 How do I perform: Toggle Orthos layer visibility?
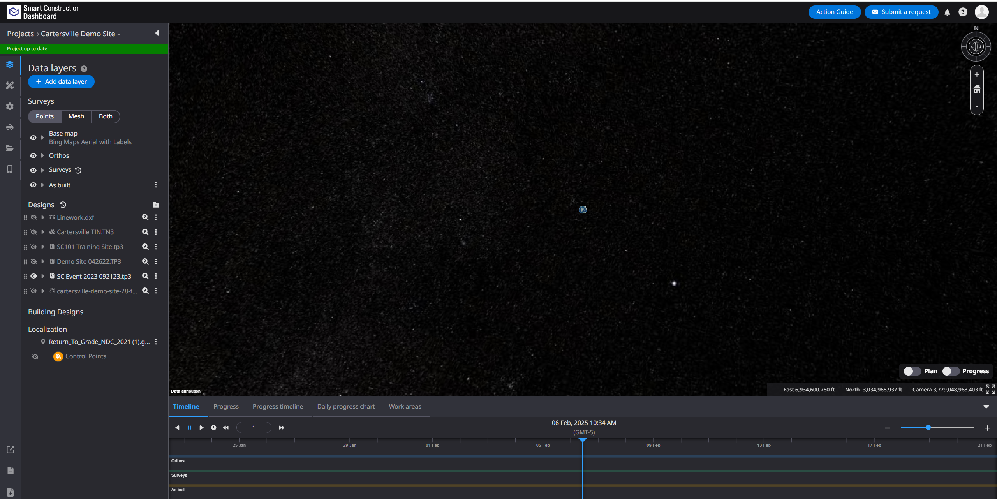tap(33, 155)
